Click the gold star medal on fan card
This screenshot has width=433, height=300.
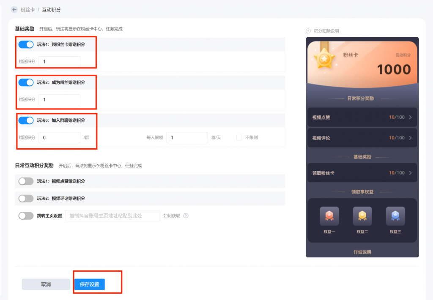(x=324, y=58)
